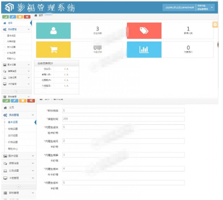
Task: Open 基本设置 in the lower sidebar
Action: pyautogui.click(x=13, y=122)
